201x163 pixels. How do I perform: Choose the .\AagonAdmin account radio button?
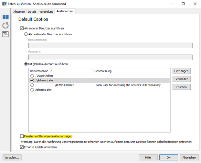[x=32, y=76]
